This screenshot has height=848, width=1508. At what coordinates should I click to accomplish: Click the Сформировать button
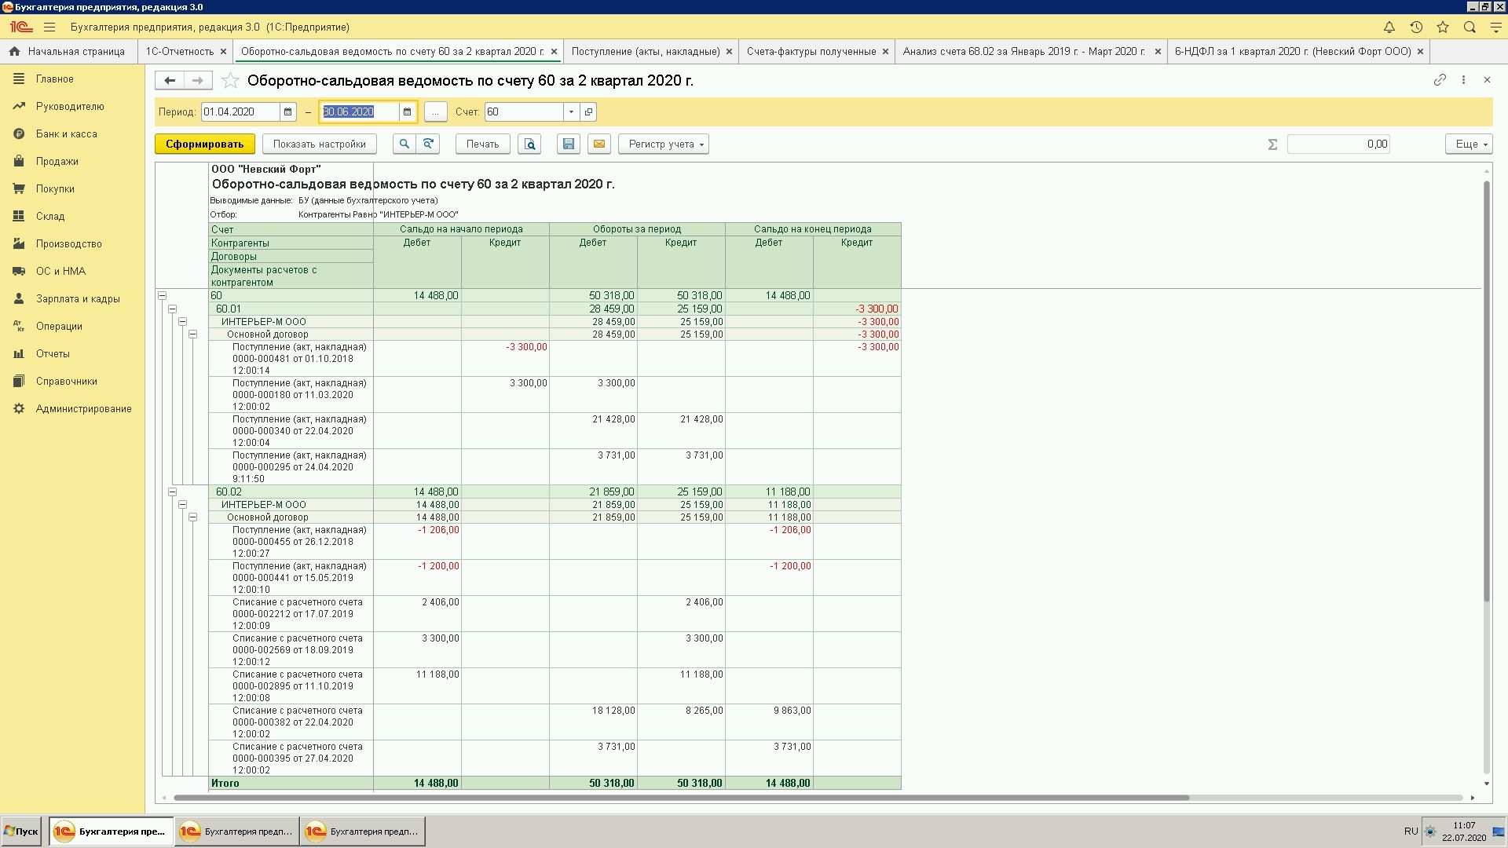pyautogui.click(x=204, y=144)
